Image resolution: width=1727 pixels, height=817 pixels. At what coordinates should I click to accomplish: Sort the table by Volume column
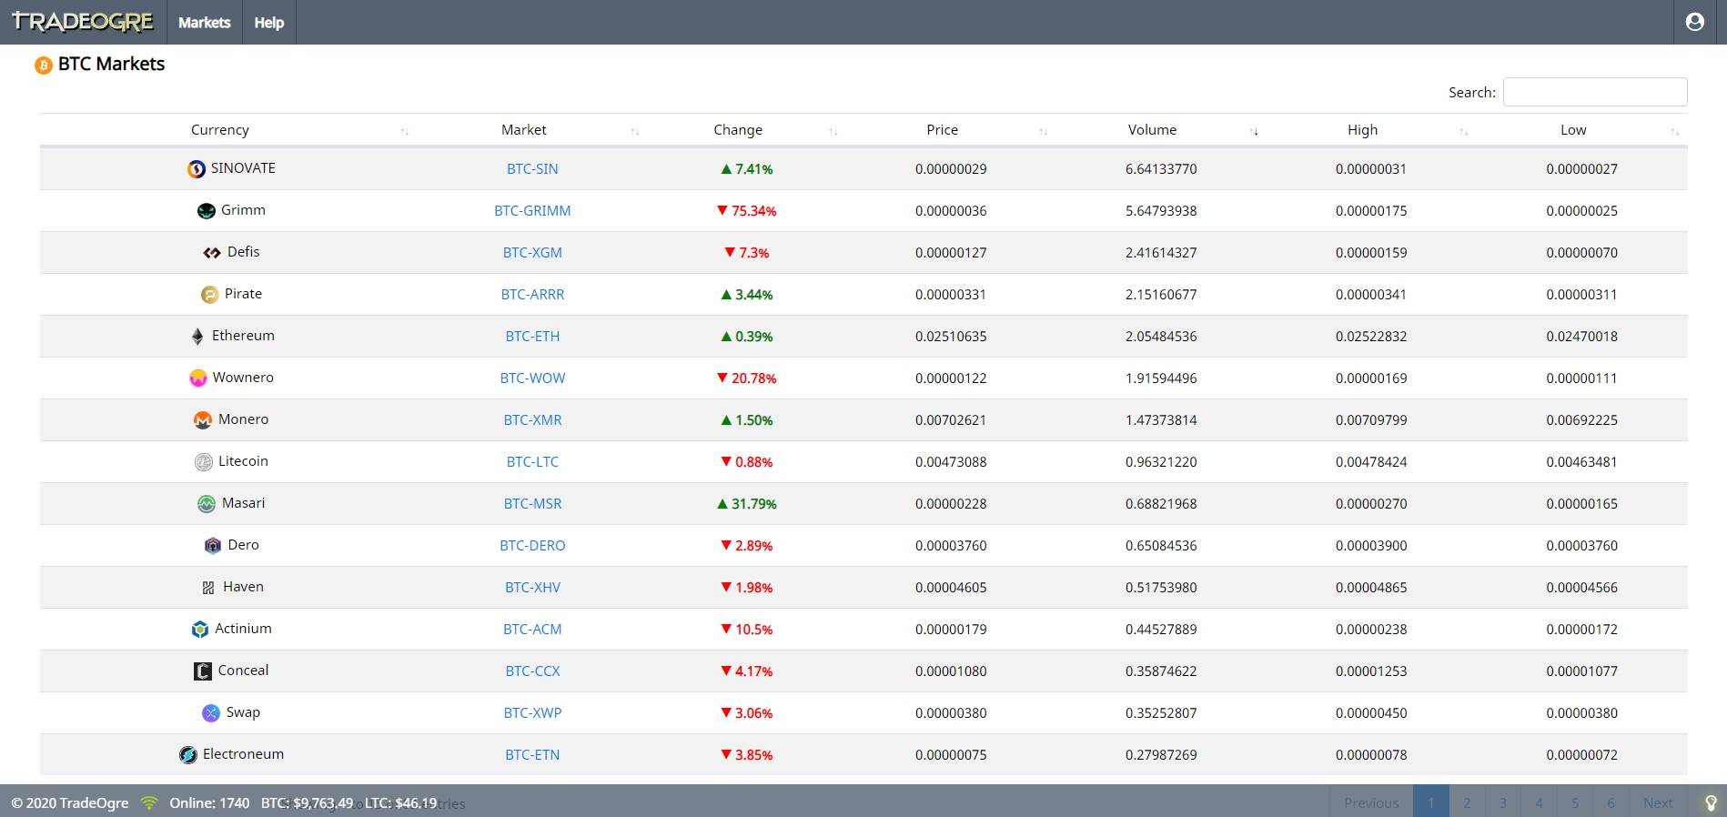pyautogui.click(x=1152, y=130)
